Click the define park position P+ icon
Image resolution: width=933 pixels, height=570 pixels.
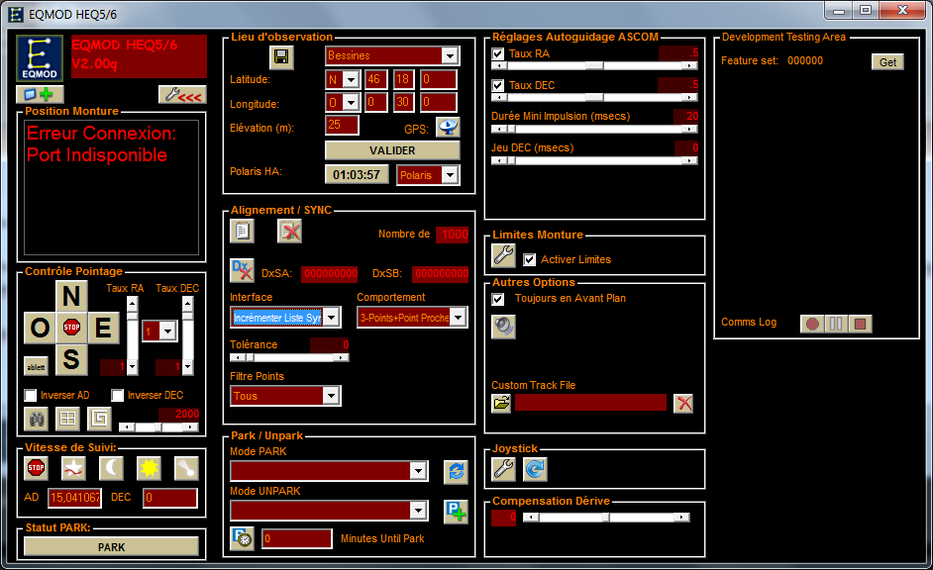click(456, 512)
